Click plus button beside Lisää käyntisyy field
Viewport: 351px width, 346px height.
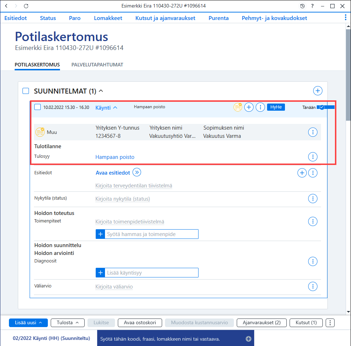(x=100, y=272)
